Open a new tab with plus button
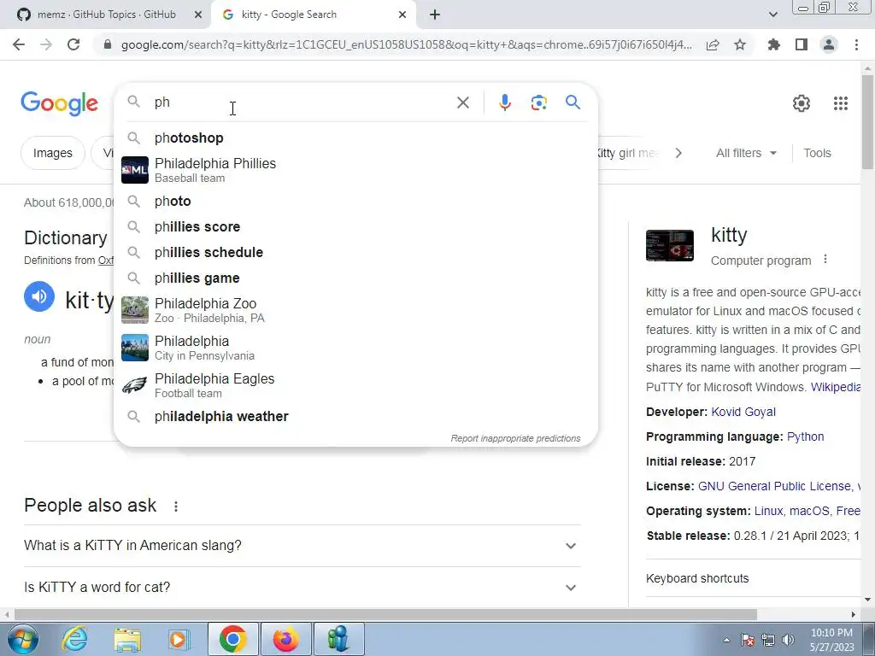875x656 pixels. click(435, 15)
